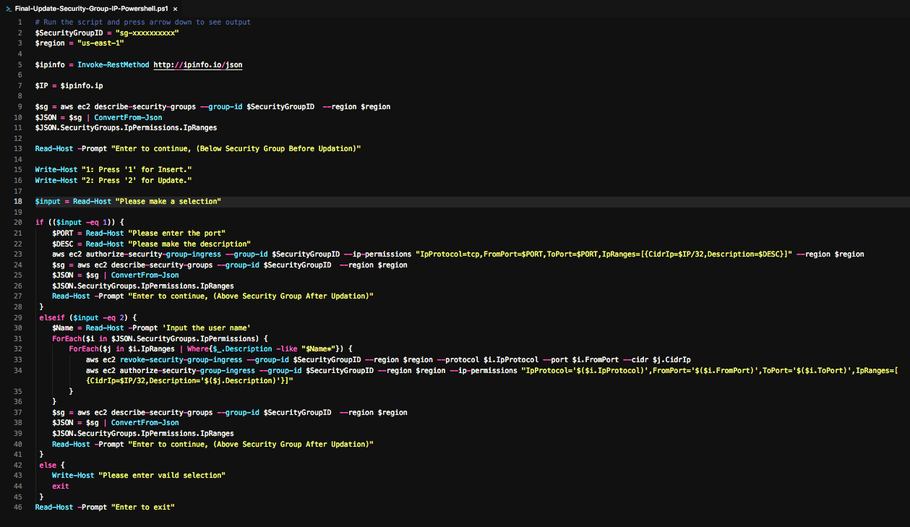The width and height of the screenshot is (910, 527).
Task: Click line number 34 in the gutter
Action: 17,370
